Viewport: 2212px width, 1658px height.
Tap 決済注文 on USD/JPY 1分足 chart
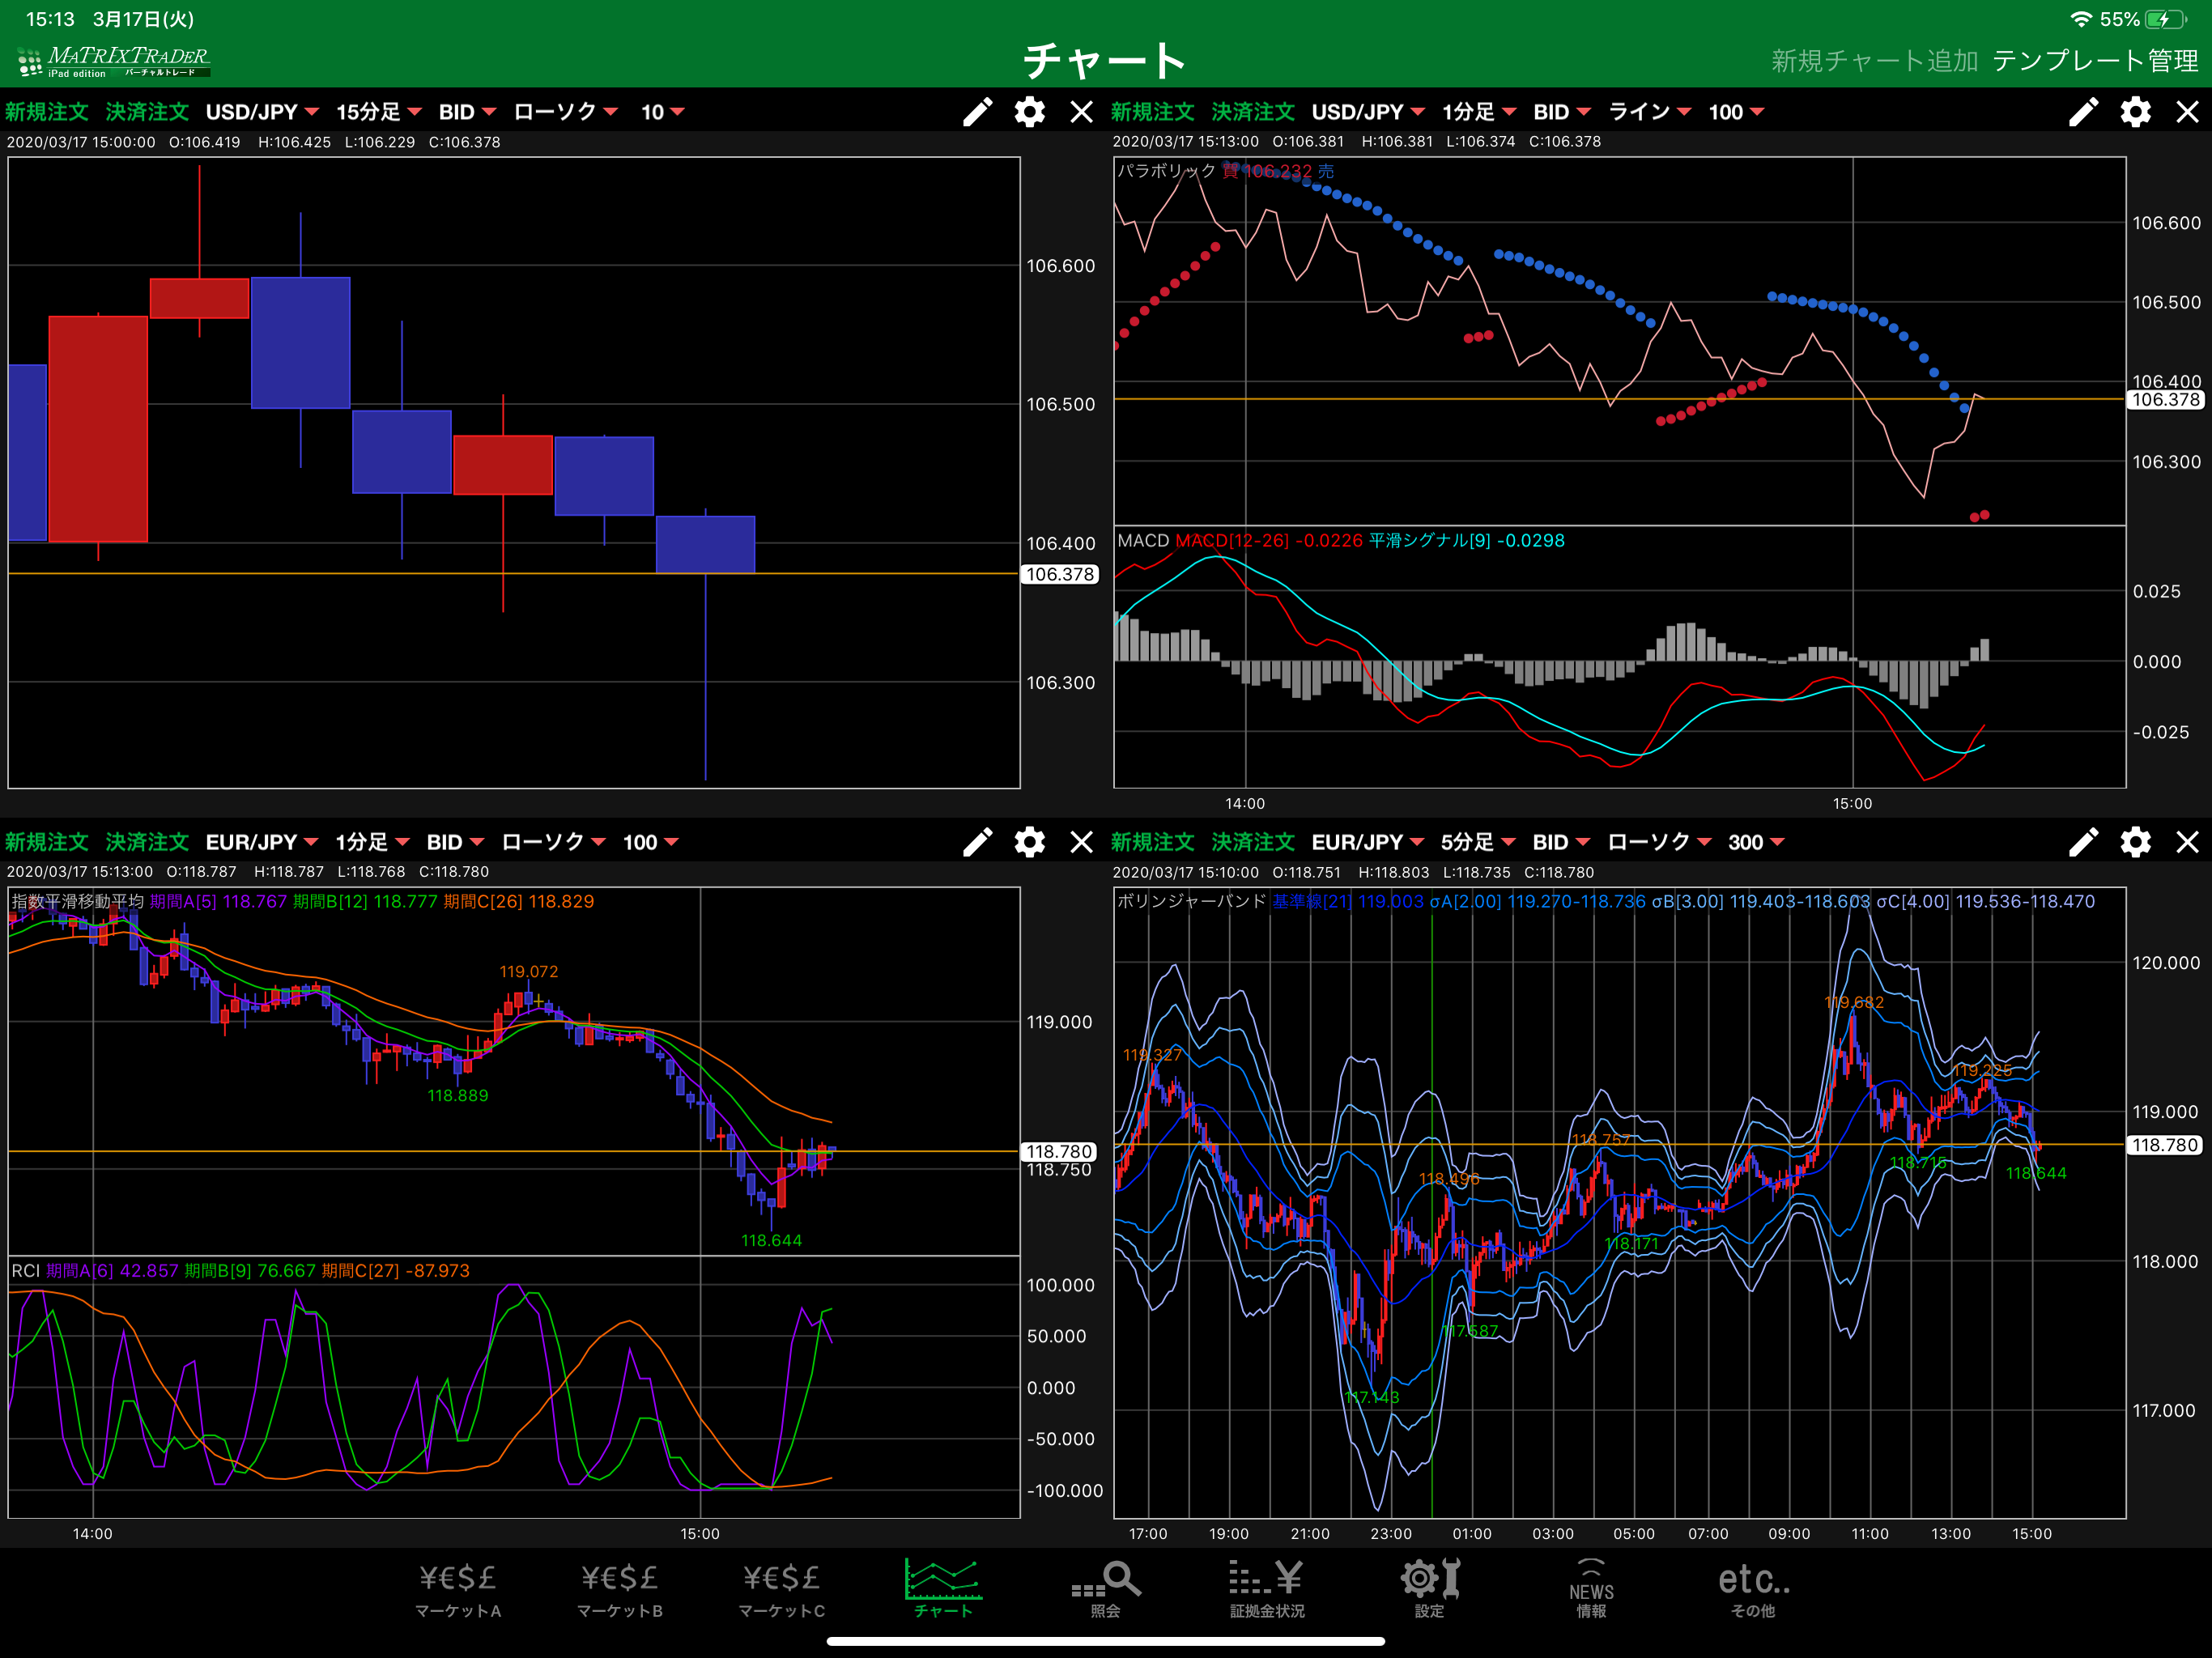[1253, 112]
